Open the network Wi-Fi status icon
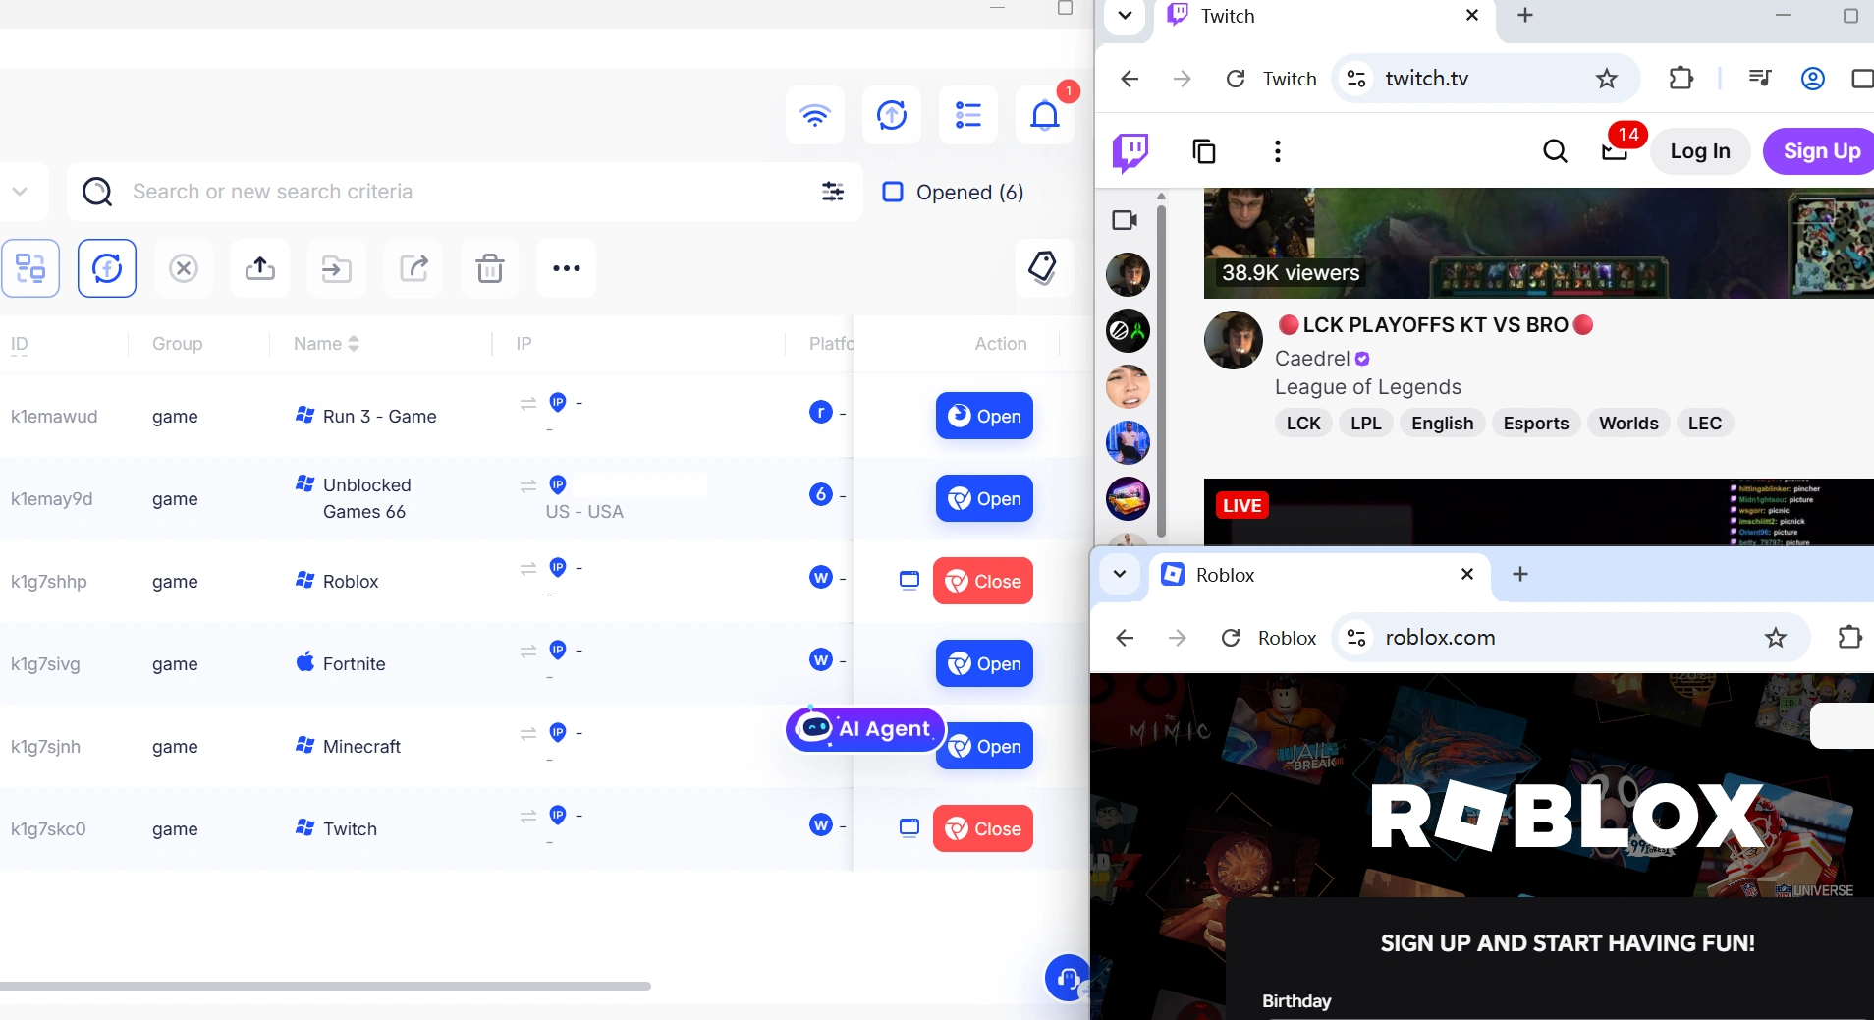The image size is (1874, 1020). (x=815, y=115)
